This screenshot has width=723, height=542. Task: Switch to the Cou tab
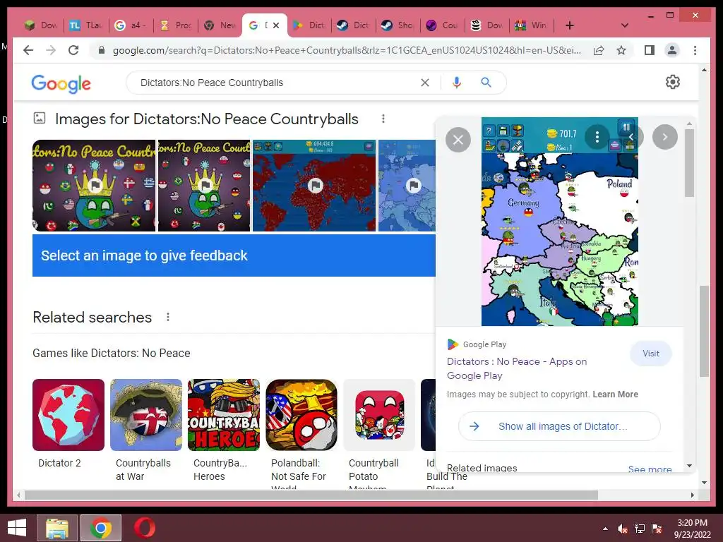click(x=443, y=25)
